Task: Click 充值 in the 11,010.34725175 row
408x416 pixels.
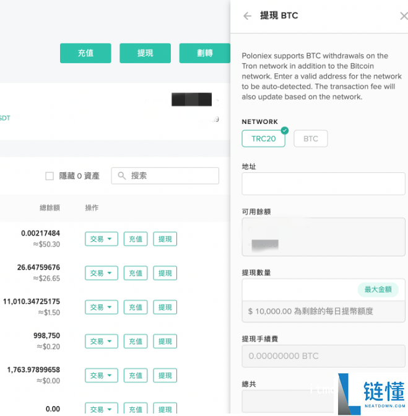Action: click(x=136, y=308)
